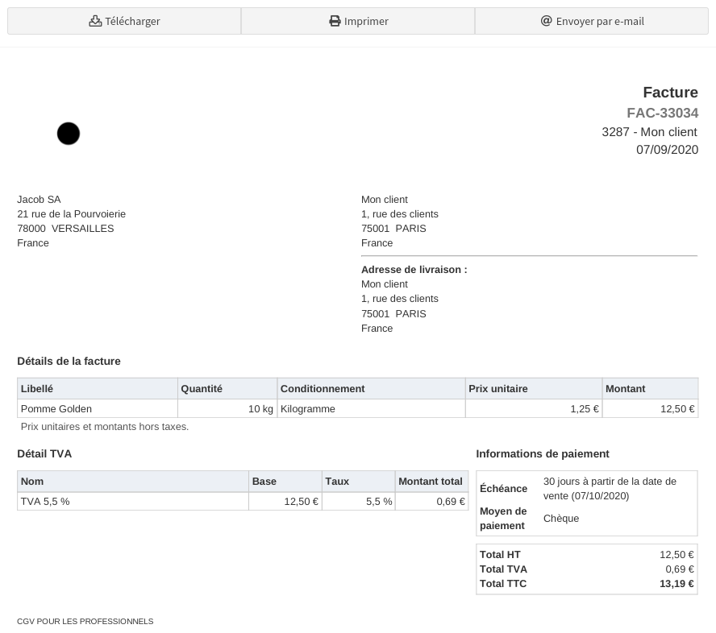716x633 pixels.
Task: Select the Pomme Golden line item
Action: coord(56,409)
